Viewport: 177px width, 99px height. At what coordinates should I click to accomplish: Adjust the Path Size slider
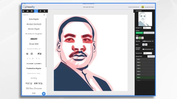point(147,41)
